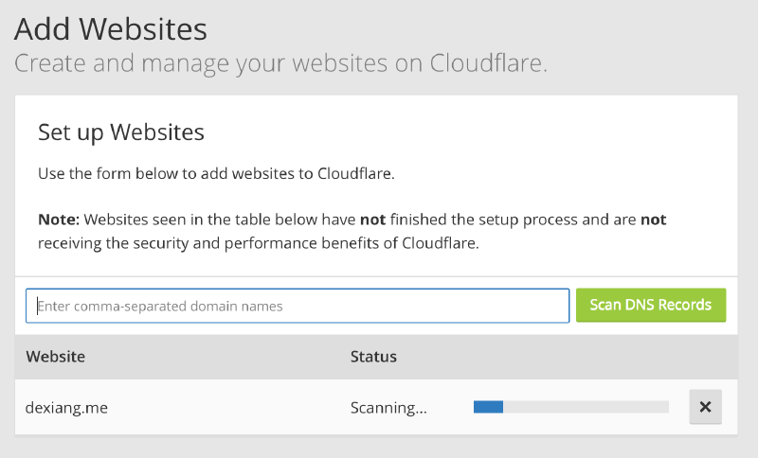This screenshot has width=758, height=458.
Task: Click the bold Note: label
Action: click(x=59, y=220)
